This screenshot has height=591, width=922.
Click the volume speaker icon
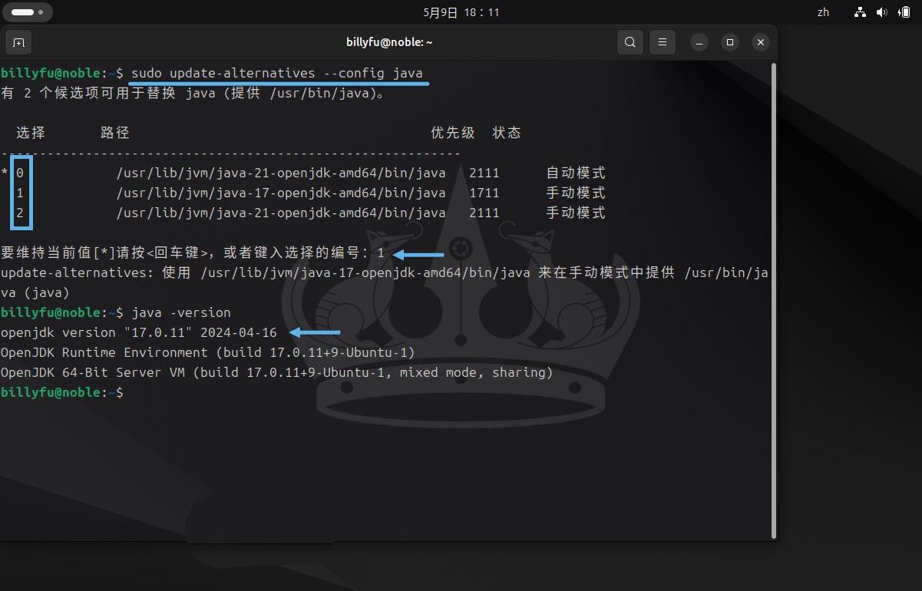tap(881, 12)
